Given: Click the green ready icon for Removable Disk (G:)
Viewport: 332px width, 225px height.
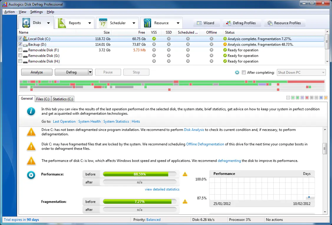Looking at the screenshot, I should click(225, 55).
